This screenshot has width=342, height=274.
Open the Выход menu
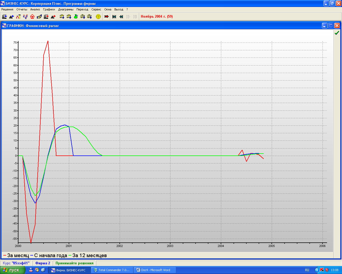(x=119, y=9)
